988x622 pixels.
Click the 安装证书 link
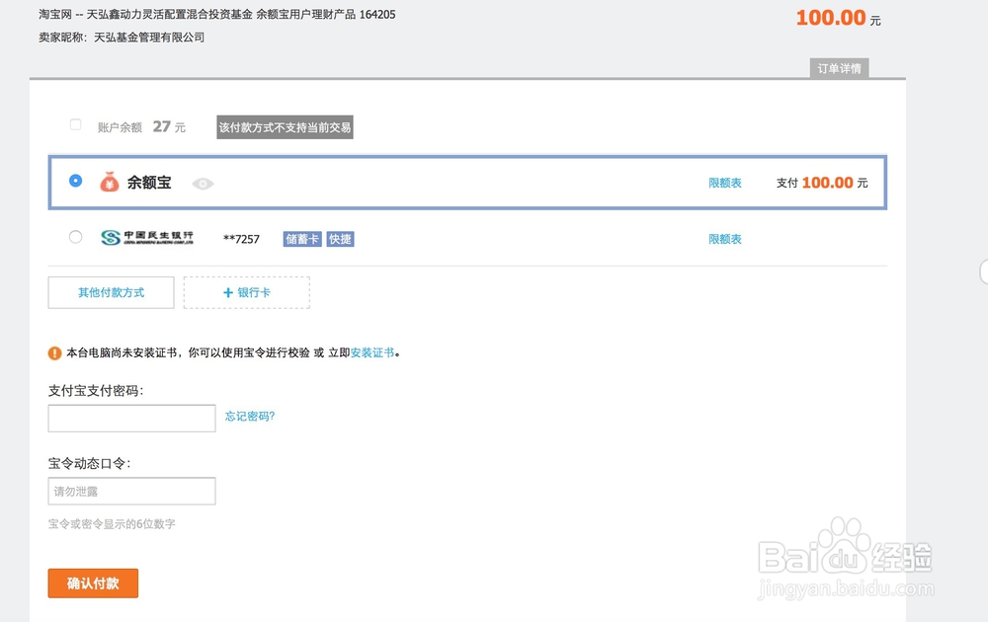pyautogui.click(x=372, y=352)
